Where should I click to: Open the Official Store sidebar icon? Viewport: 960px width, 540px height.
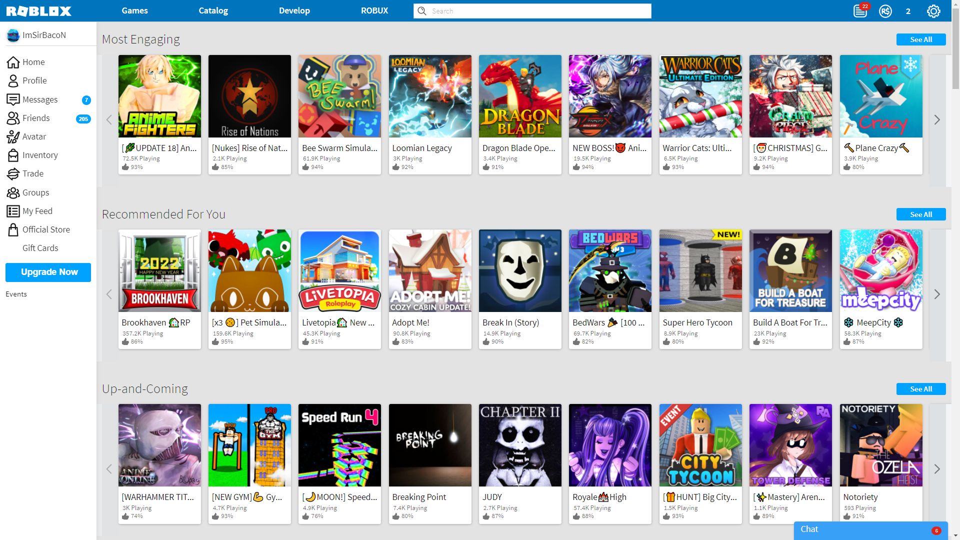click(12, 229)
